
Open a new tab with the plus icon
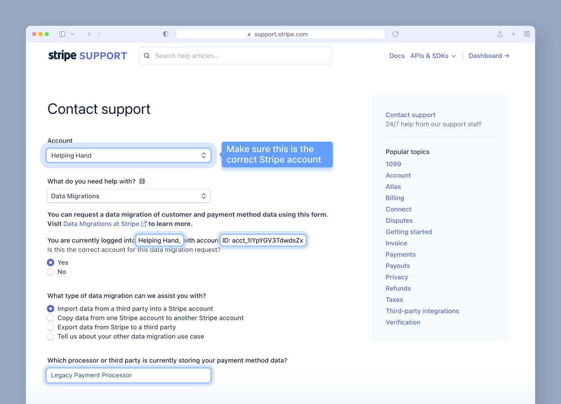pos(513,34)
